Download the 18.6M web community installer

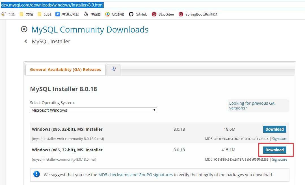pos(274,129)
